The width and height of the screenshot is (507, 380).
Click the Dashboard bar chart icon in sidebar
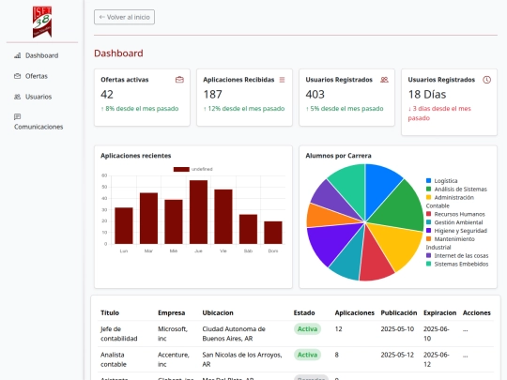(18, 55)
